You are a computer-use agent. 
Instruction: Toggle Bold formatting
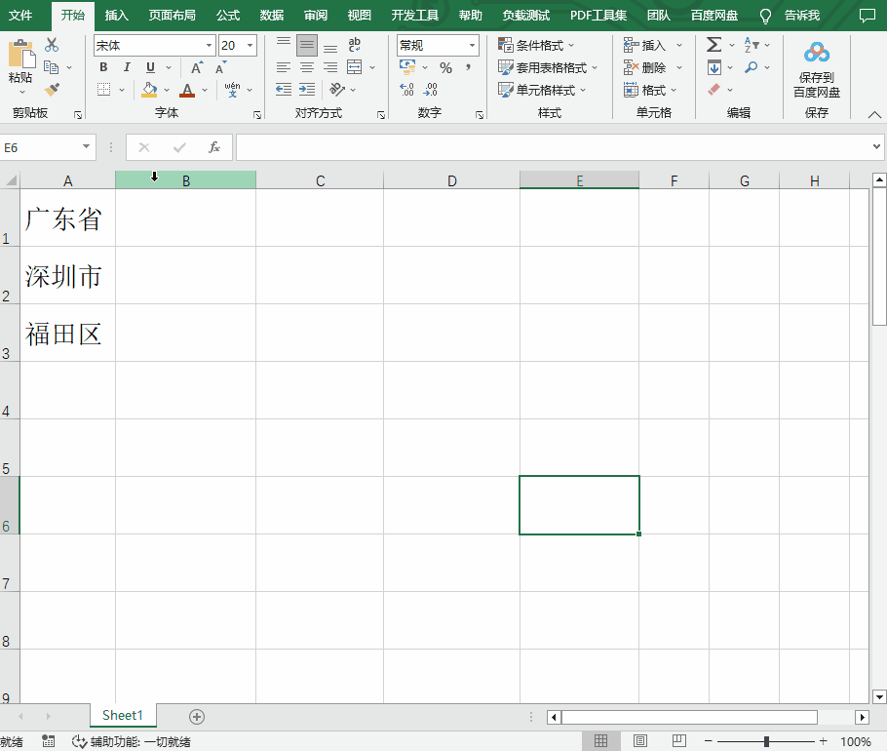(103, 68)
